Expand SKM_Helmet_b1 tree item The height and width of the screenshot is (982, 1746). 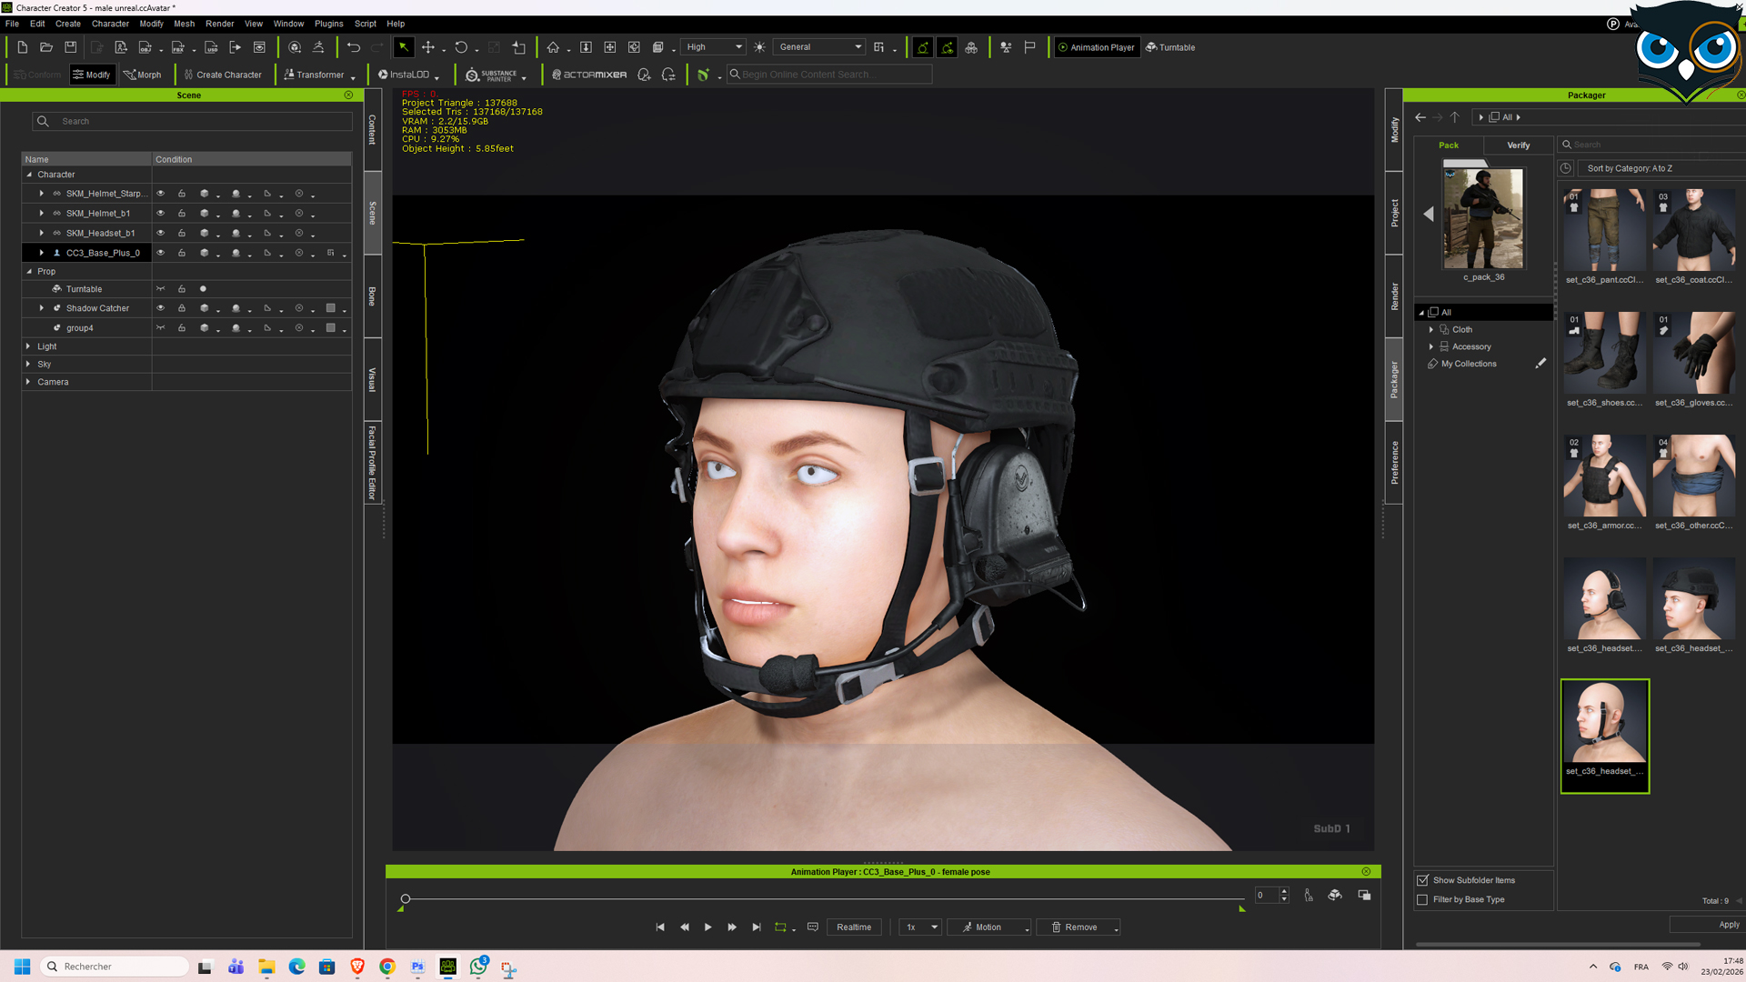pyautogui.click(x=42, y=214)
